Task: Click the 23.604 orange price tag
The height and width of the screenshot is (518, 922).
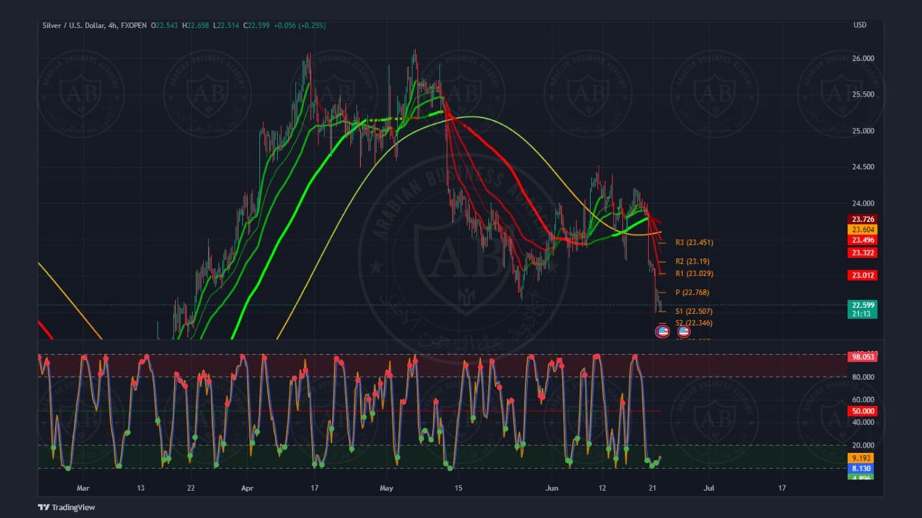Action: (862, 230)
